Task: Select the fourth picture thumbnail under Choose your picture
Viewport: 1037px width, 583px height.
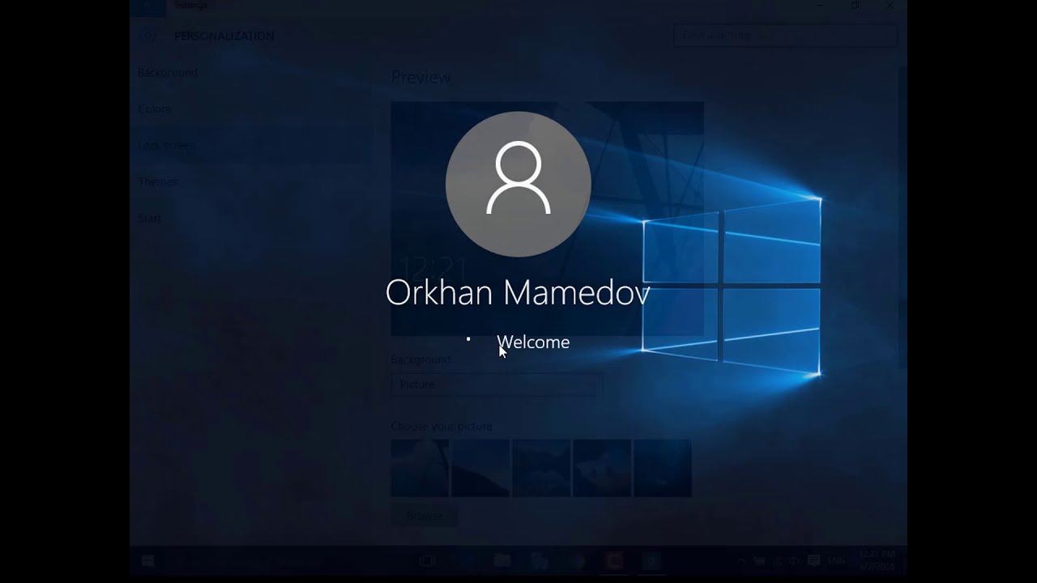Action: pyautogui.click(x=602, y=468)
